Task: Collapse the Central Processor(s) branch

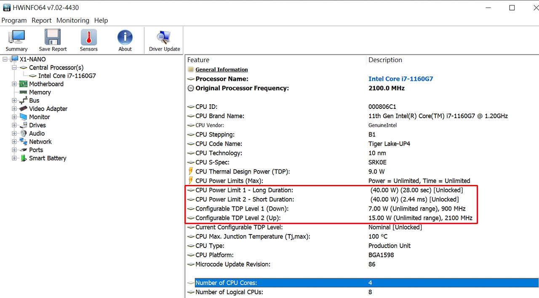Action: click(14, 68)
